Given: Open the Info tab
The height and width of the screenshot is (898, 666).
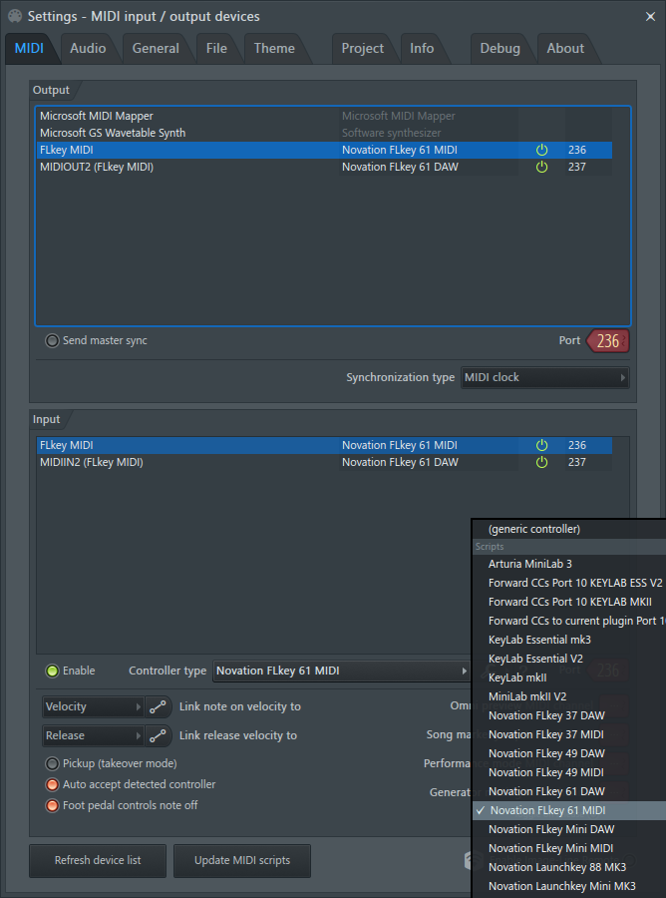Looking at the screenshot, I should click(422, 49).
